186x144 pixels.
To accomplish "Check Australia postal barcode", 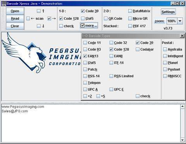I will (x=165, y=49).
